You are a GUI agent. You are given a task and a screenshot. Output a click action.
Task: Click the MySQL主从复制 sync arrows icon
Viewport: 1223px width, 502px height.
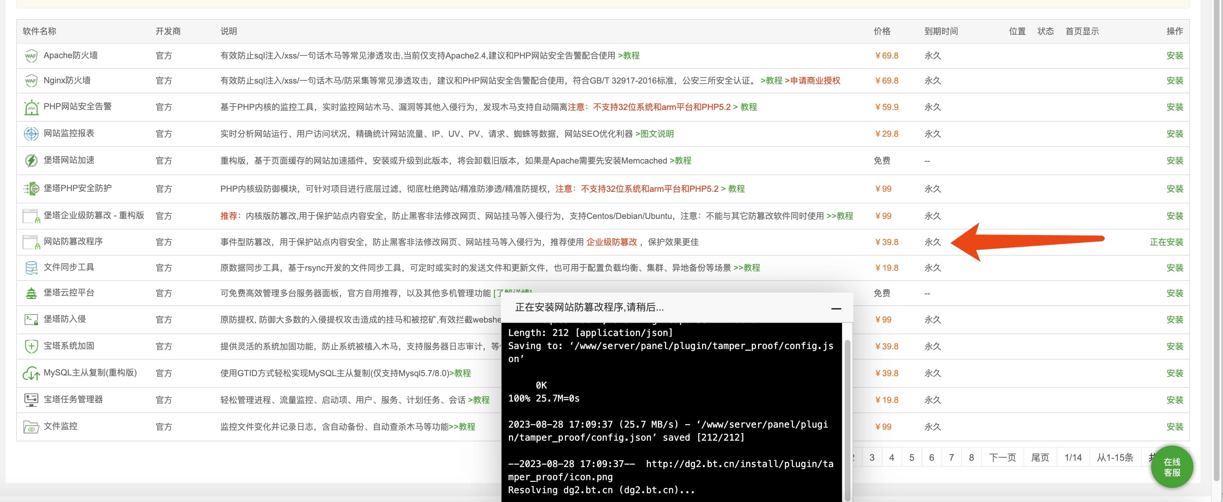coord(31,373)
